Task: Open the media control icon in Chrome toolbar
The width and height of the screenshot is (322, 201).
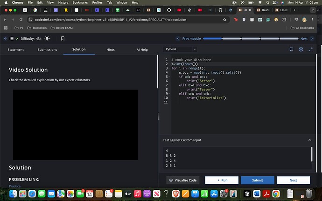Action: 296,20
